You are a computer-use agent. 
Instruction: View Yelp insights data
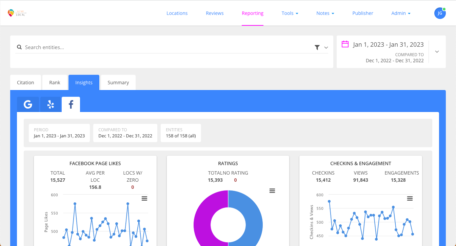pos(50,104)
